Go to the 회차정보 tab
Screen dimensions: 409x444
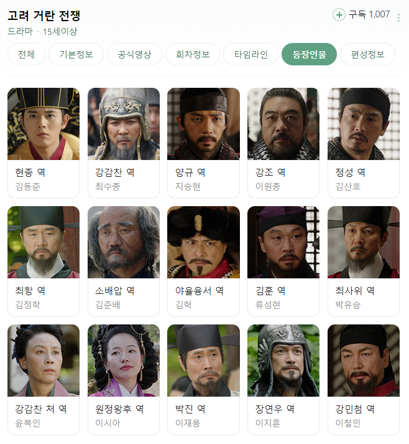click(193, 54)
